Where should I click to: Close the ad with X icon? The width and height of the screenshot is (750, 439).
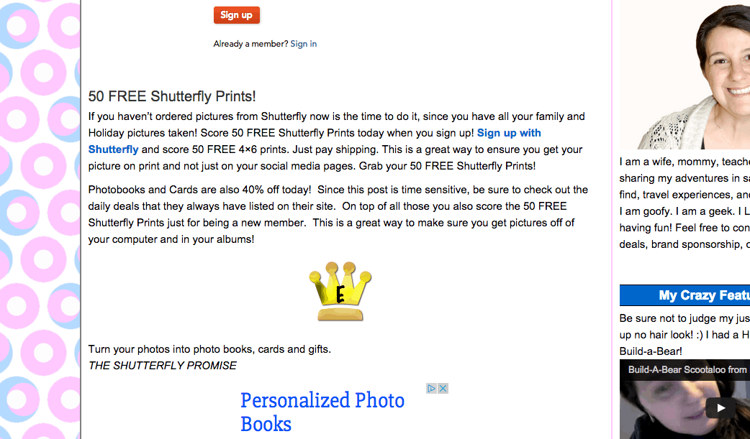(443, 389)
